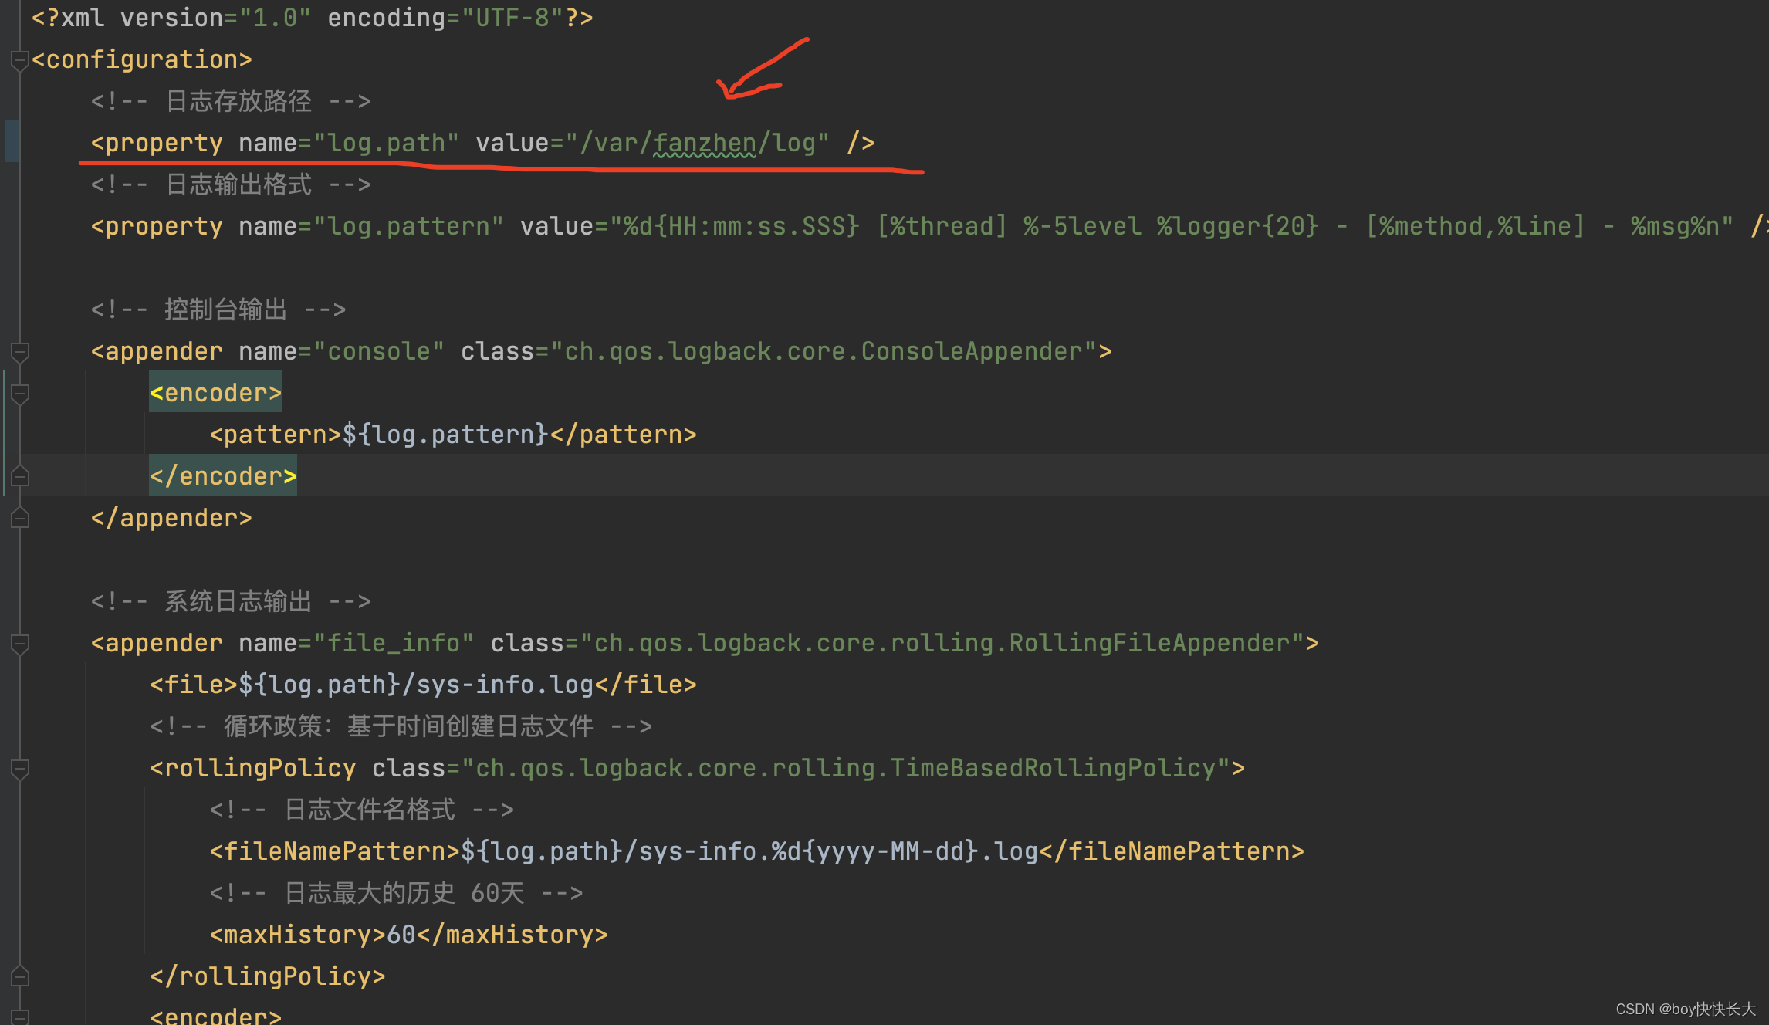Click %d{HH:mm:ss.SSS} in the pattern value

(742, 226)
